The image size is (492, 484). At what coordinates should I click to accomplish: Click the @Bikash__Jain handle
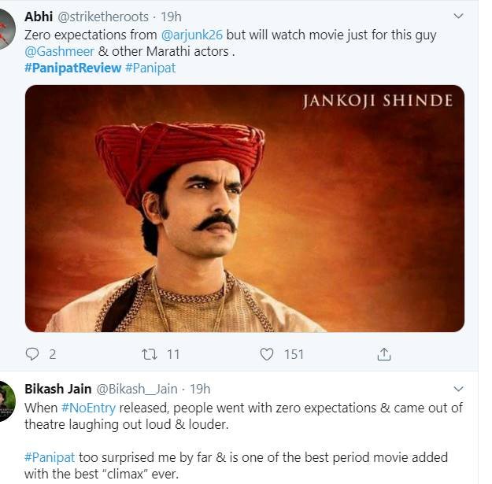point(140,389)
